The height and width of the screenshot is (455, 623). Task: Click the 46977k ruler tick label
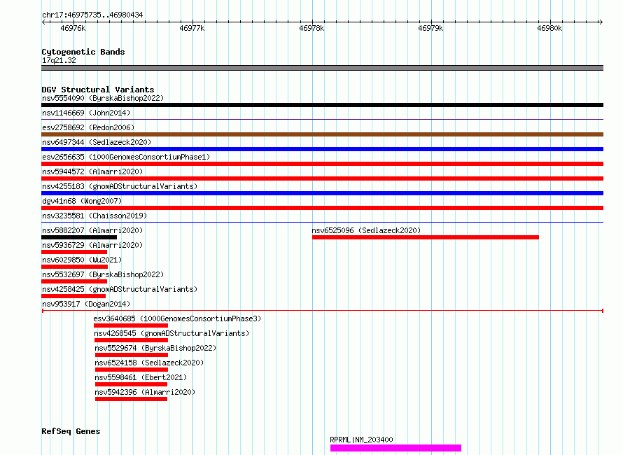click(x=192, y=28)
